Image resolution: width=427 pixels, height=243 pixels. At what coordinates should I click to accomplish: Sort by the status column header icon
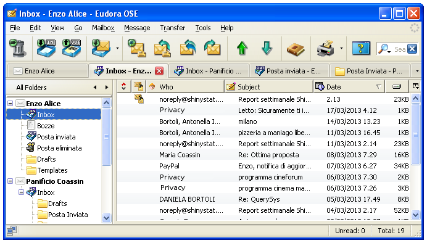click(x=139, y=86)
